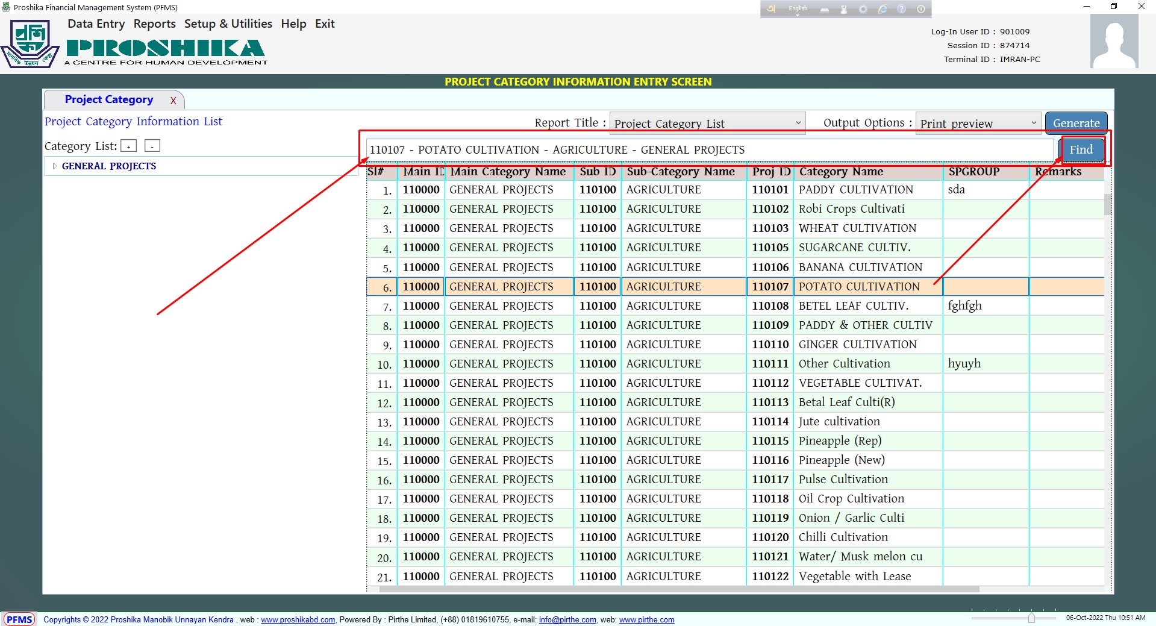Open the Output Options dropdown
The width and height of the screenshot is (1156, 626).
978,123
